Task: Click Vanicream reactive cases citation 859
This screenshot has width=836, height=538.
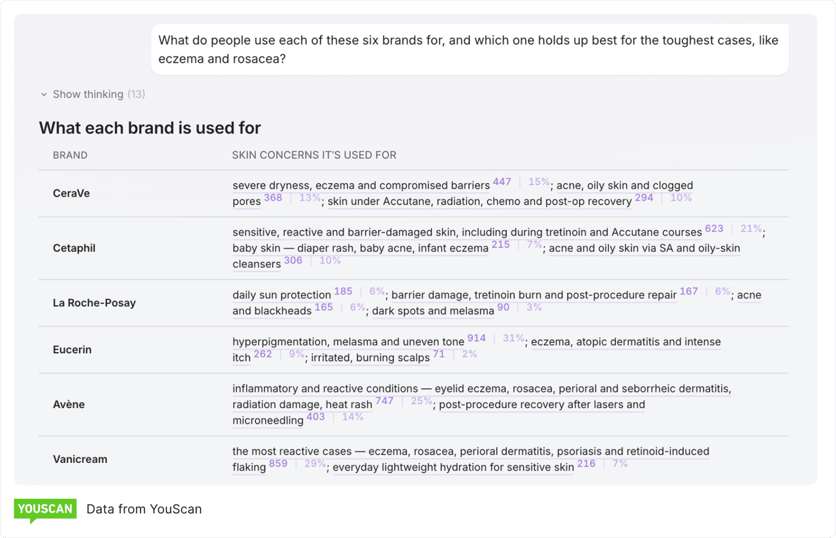Action: (278, 464)
